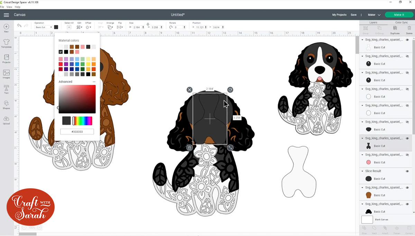Toggle visibility of the top layer eye icon

tap(407, 40)
